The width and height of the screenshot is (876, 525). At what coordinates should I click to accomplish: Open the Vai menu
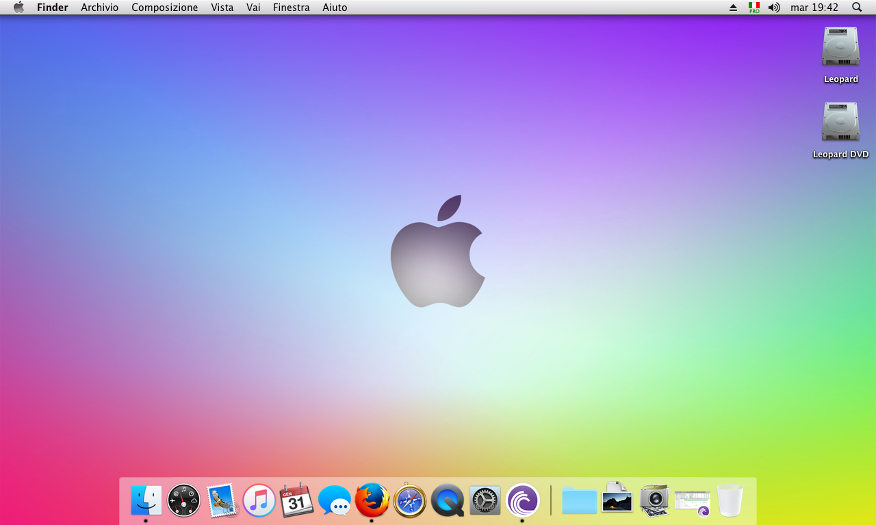click(253, 8)
